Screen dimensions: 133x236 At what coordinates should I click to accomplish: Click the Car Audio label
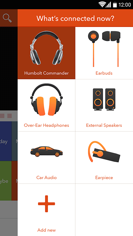point(46,177)
